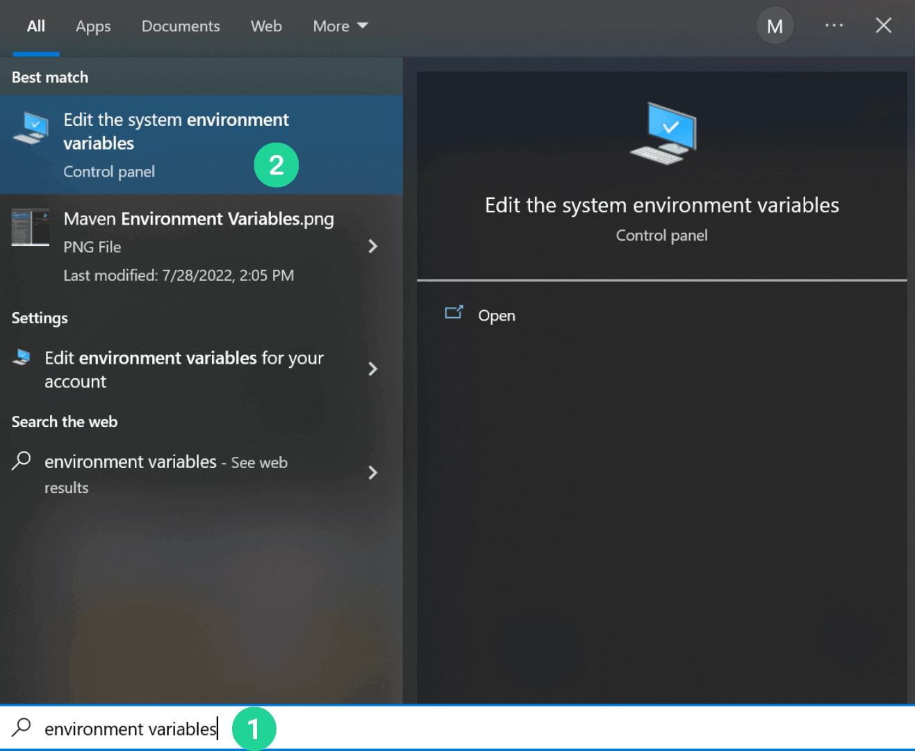Click the large computer icon in preview pane
Viewport: 915px width, 751px height.
pyautogui.click(x=663, y=134)
